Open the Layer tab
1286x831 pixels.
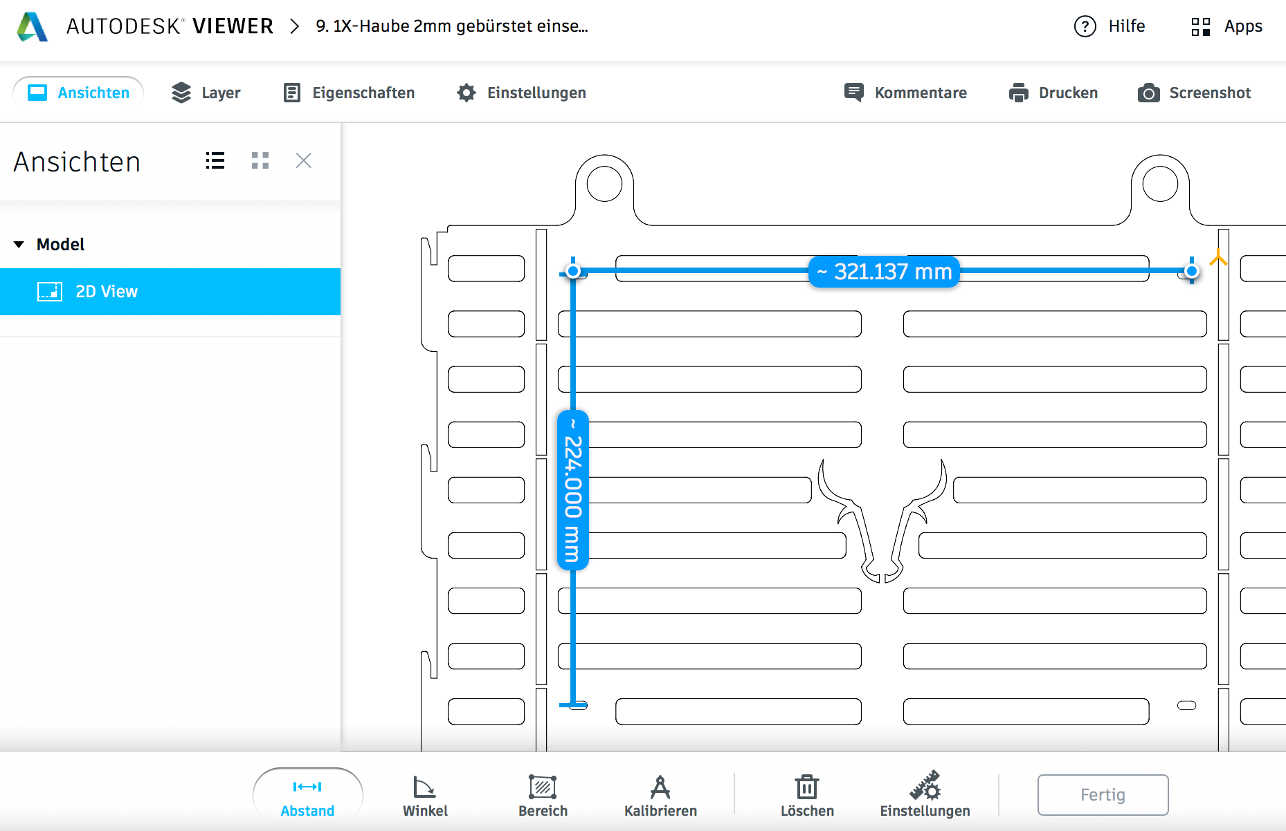pyautogui.click(x=206, y=93)
